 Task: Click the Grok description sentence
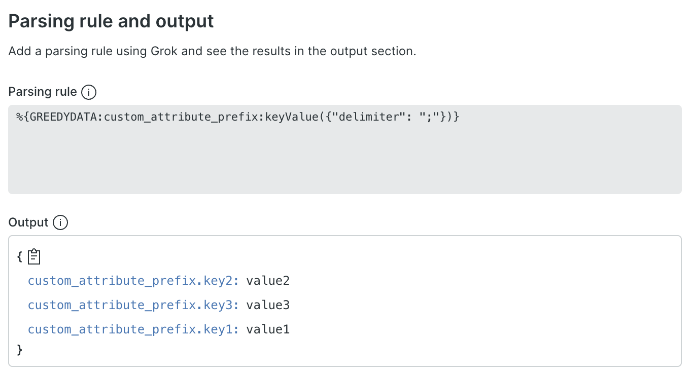(x=212, y=52)
